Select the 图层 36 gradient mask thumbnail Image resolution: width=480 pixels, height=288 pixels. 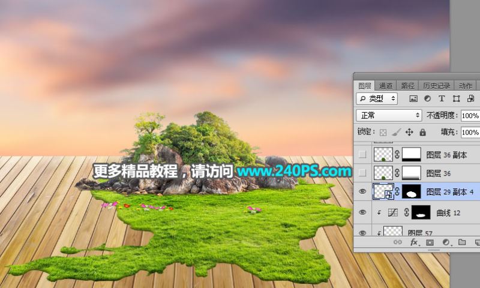tap(412, 173)
